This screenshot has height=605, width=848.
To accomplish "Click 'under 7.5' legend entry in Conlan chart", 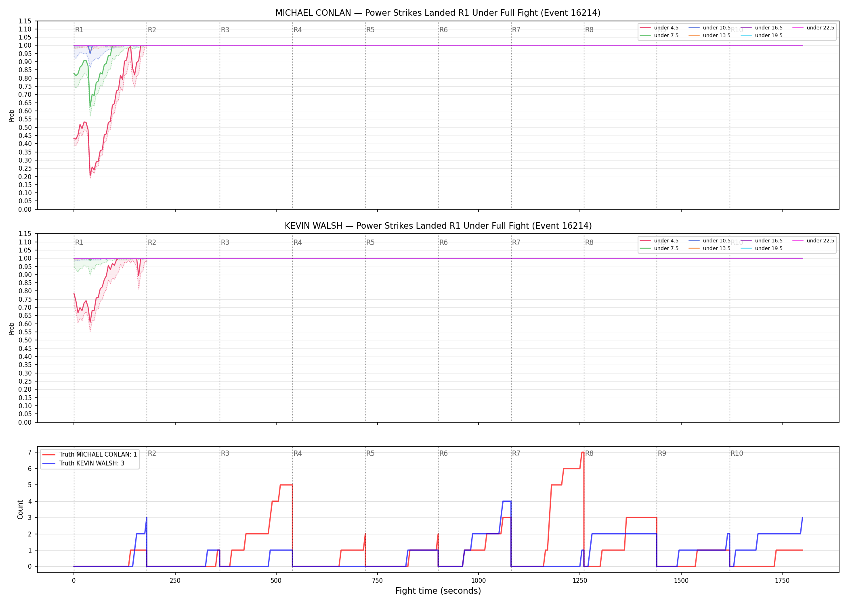I will point(659,35).
